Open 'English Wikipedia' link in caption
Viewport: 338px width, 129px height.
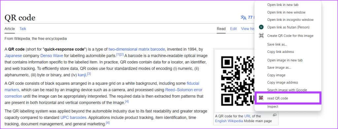point(229,121)
